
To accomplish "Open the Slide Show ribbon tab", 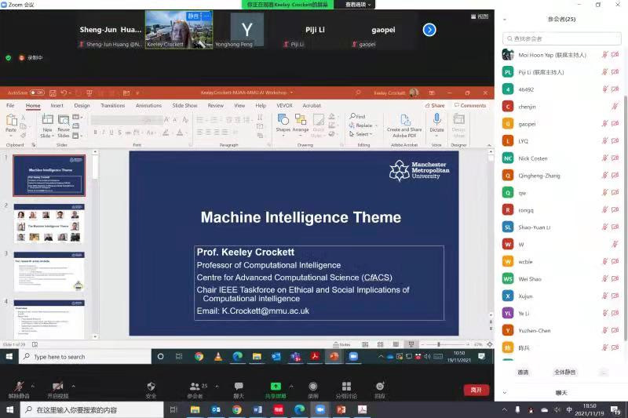I will pos(184,105).
